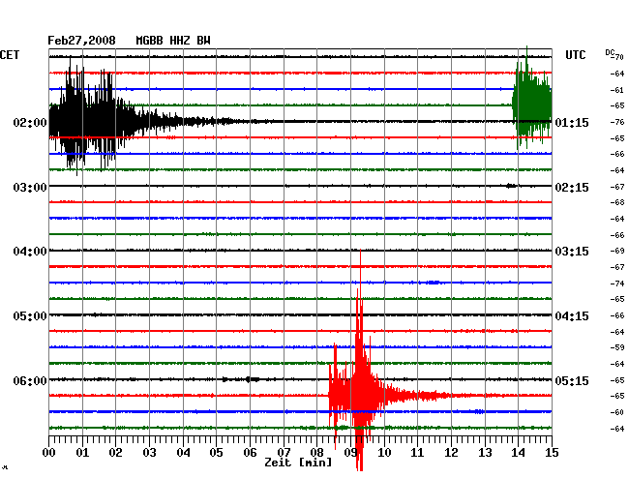Click the 12 minute tick label
Screen dimensions: 629x478
pos(451,453)
